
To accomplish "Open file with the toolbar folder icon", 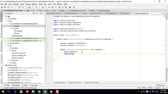I will [x=2, y=7].
